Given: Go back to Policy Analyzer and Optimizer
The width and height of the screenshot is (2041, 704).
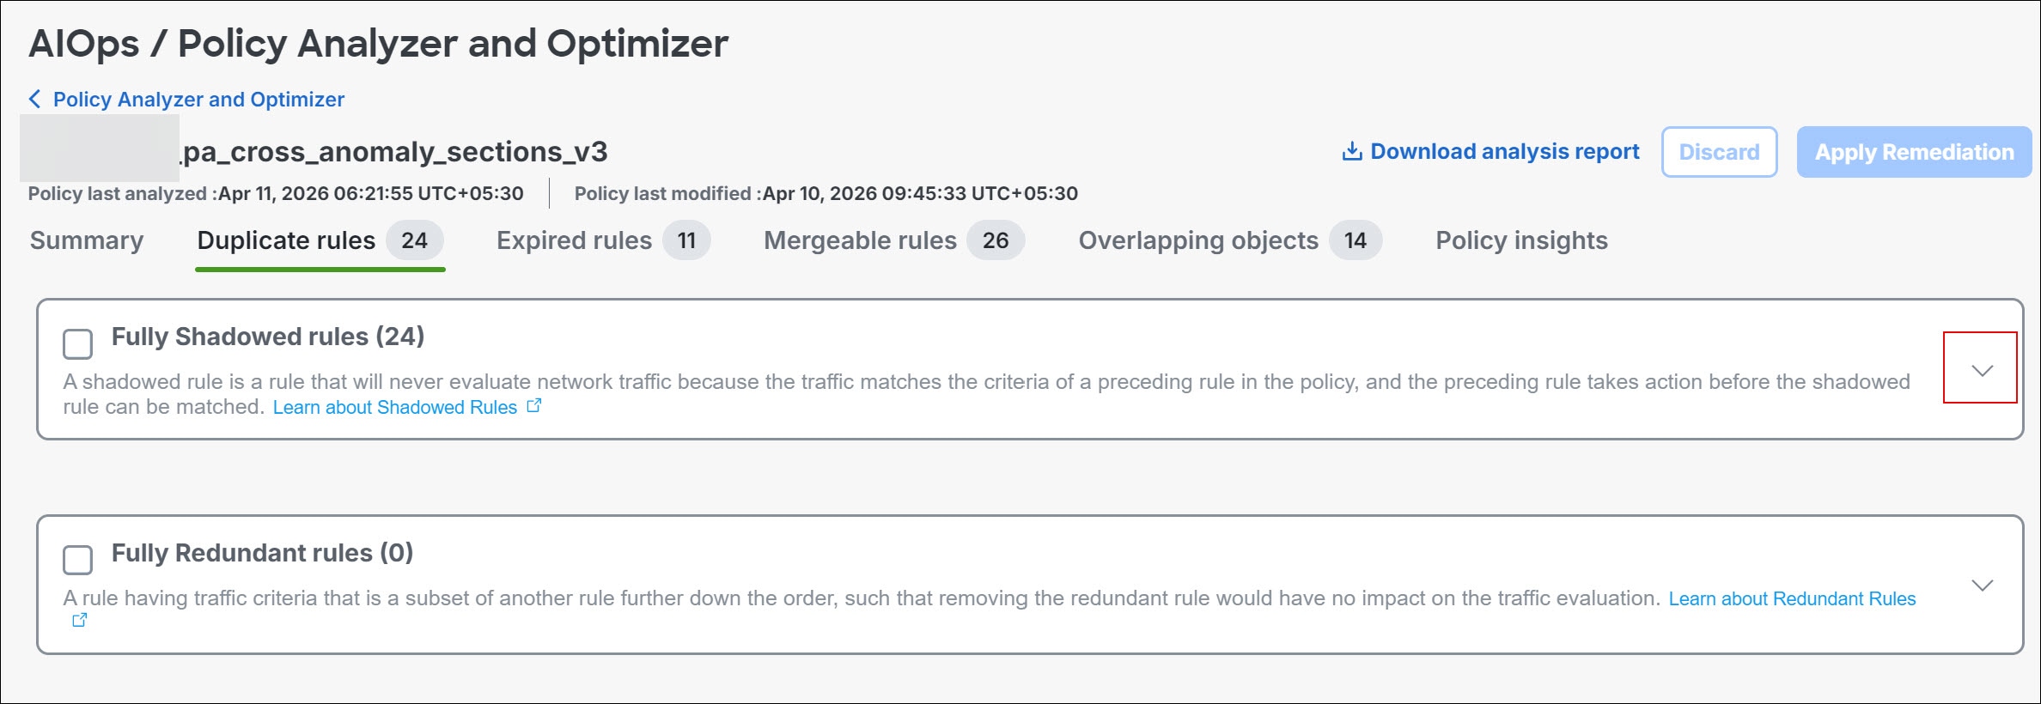Looking at the screenshot, I should 198,100.
